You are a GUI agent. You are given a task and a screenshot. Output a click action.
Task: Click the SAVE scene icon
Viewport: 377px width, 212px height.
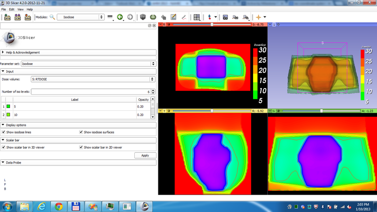pyautogui.click(x=27, y=17)
